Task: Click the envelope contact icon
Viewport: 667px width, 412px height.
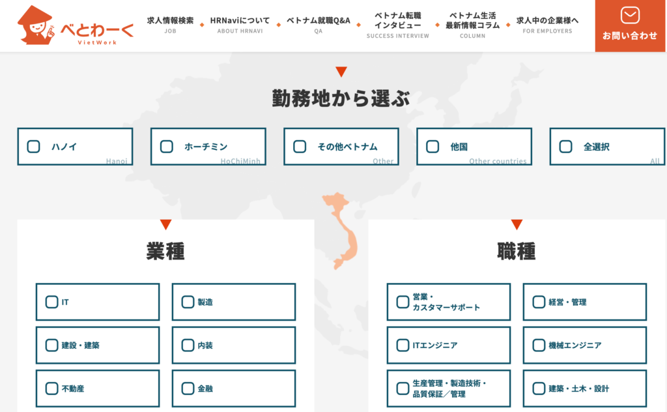Action: tap(630, 16)
